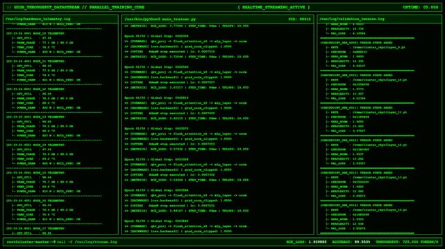Image resolution: width=445 pixels, height=249 pixels.
Task: Click the NODE_17 TELEMETRY header line
Action: coord(36,228)
